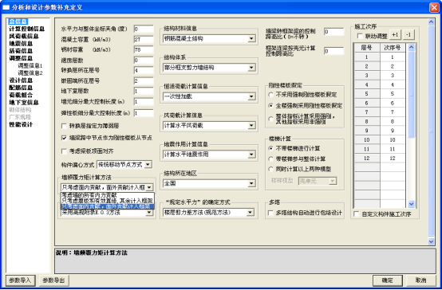Viewport: 442px width, 290px height.
Task: Pick highlighted 只考虑面内贡献 list option
Action: pos(108,206)
